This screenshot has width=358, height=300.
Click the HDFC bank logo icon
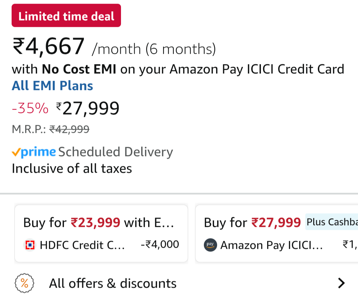tap(30, 245)
